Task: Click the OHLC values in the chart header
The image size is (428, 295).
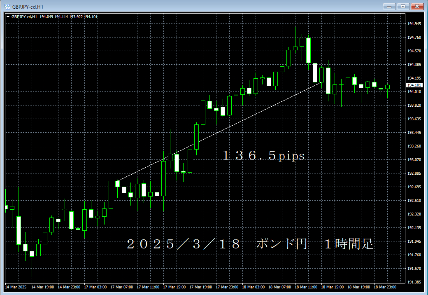Action: click(68, 17)
